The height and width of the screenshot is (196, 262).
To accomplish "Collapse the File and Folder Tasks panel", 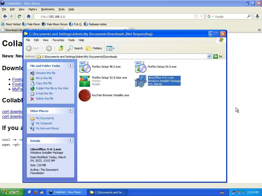I will (x=71, y=65).
